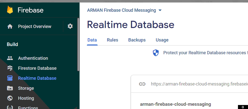Click the sidebar vertical scrollbar

click(x=78, y=44)
